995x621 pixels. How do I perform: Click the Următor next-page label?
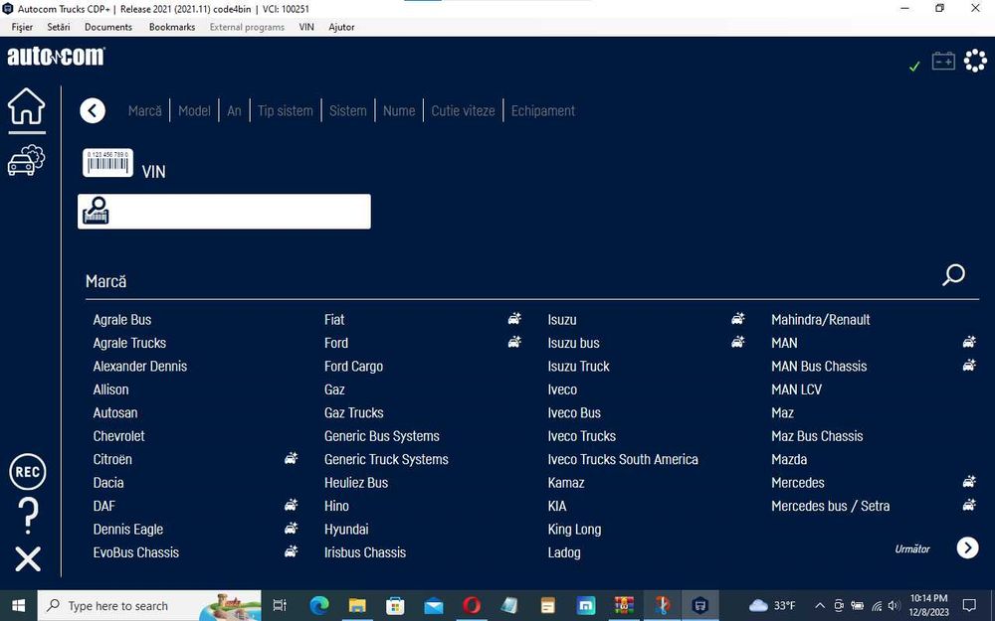(912, 548)
